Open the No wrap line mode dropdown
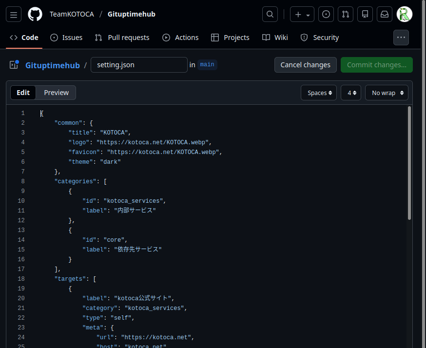This screenshot has width=426, height=348. (387, 93)
